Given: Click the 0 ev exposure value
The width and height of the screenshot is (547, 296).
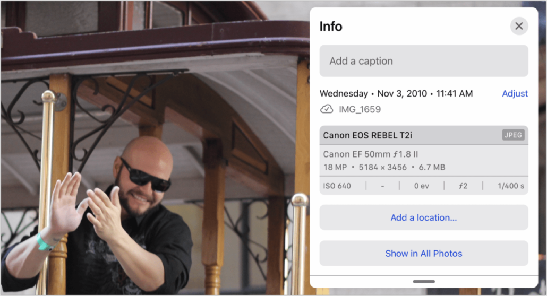Looking at the screenshot, I should 421,186.
